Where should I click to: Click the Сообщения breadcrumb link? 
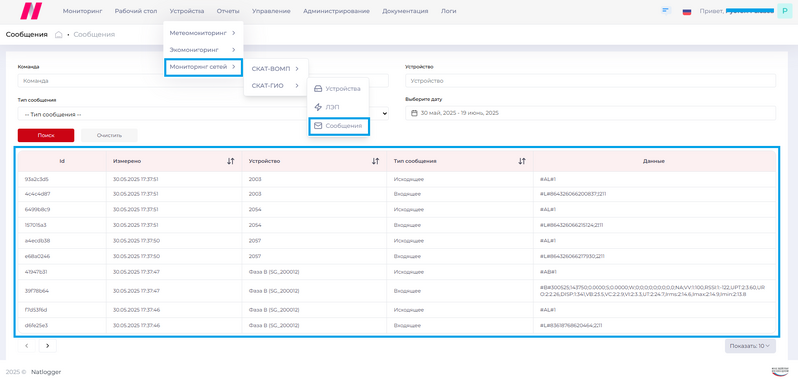pos(94,35)
